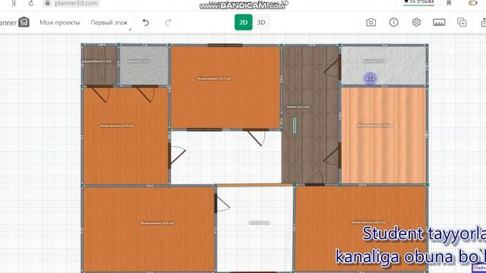486x273 pixels.
Task: Select the bottom-left orange living room
Action: (149, 229)
